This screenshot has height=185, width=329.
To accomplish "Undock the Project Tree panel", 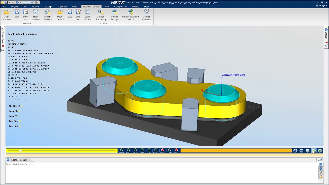I will [x=3, y=49].
